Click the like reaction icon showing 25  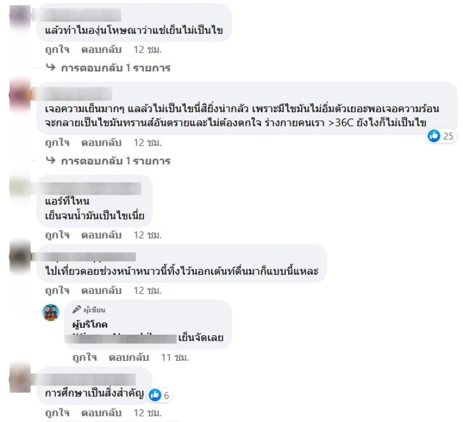[433, 136]
